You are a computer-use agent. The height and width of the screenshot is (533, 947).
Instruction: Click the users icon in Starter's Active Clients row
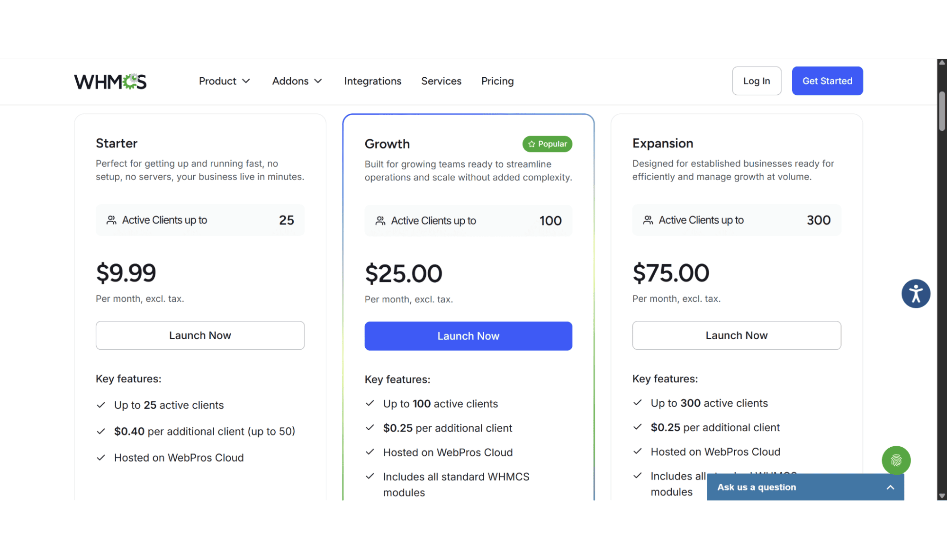coord(111,220)
